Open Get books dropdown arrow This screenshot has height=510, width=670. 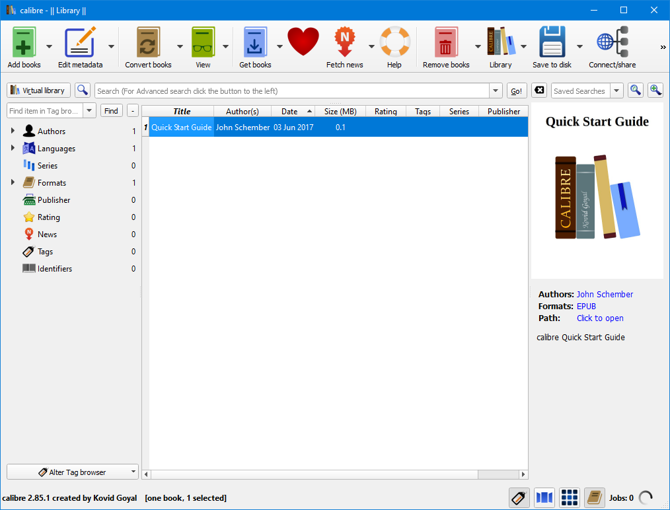[279, 46]
